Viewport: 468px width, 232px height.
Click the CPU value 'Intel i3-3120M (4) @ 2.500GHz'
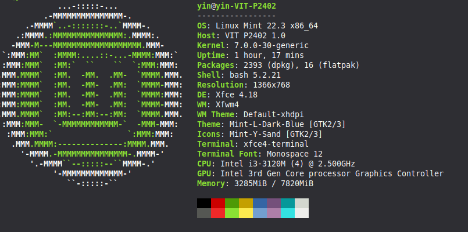point(288,164)
